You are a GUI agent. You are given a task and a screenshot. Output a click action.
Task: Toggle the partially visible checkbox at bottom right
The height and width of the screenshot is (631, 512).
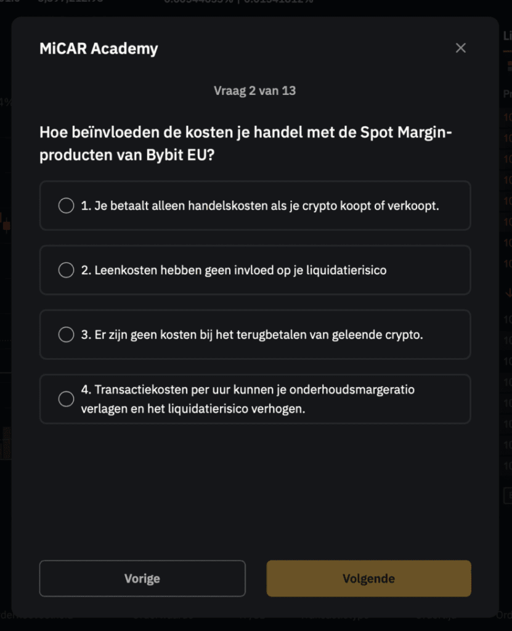(508, 495)
